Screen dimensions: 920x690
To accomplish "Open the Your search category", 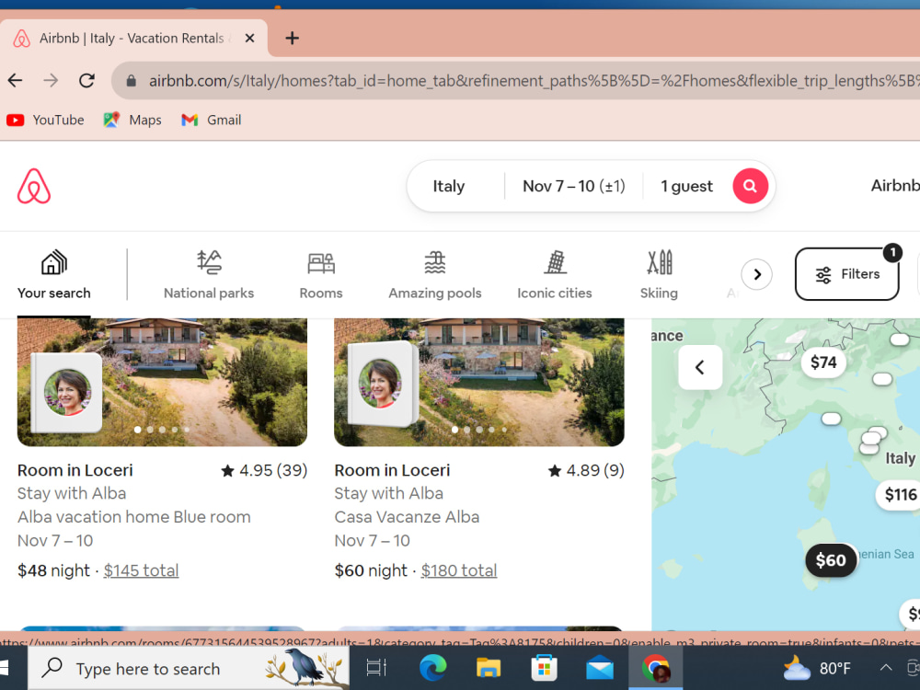I will [54, 274].
